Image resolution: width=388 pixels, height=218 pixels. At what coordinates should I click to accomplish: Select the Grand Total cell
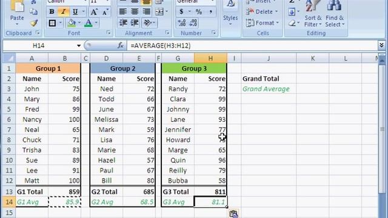[269, 79]
